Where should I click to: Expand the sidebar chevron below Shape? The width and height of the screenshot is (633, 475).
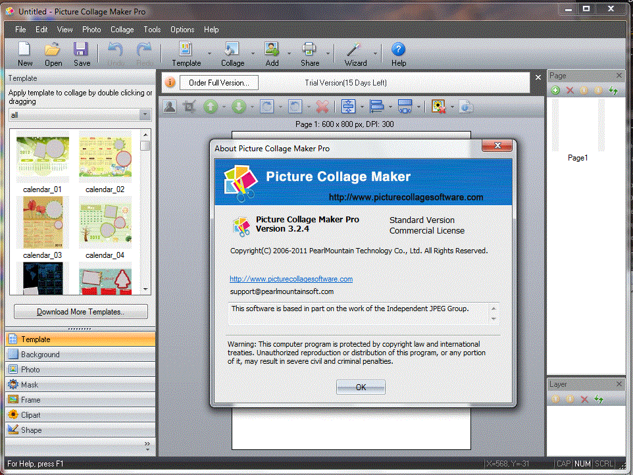(x=147, y=445)
